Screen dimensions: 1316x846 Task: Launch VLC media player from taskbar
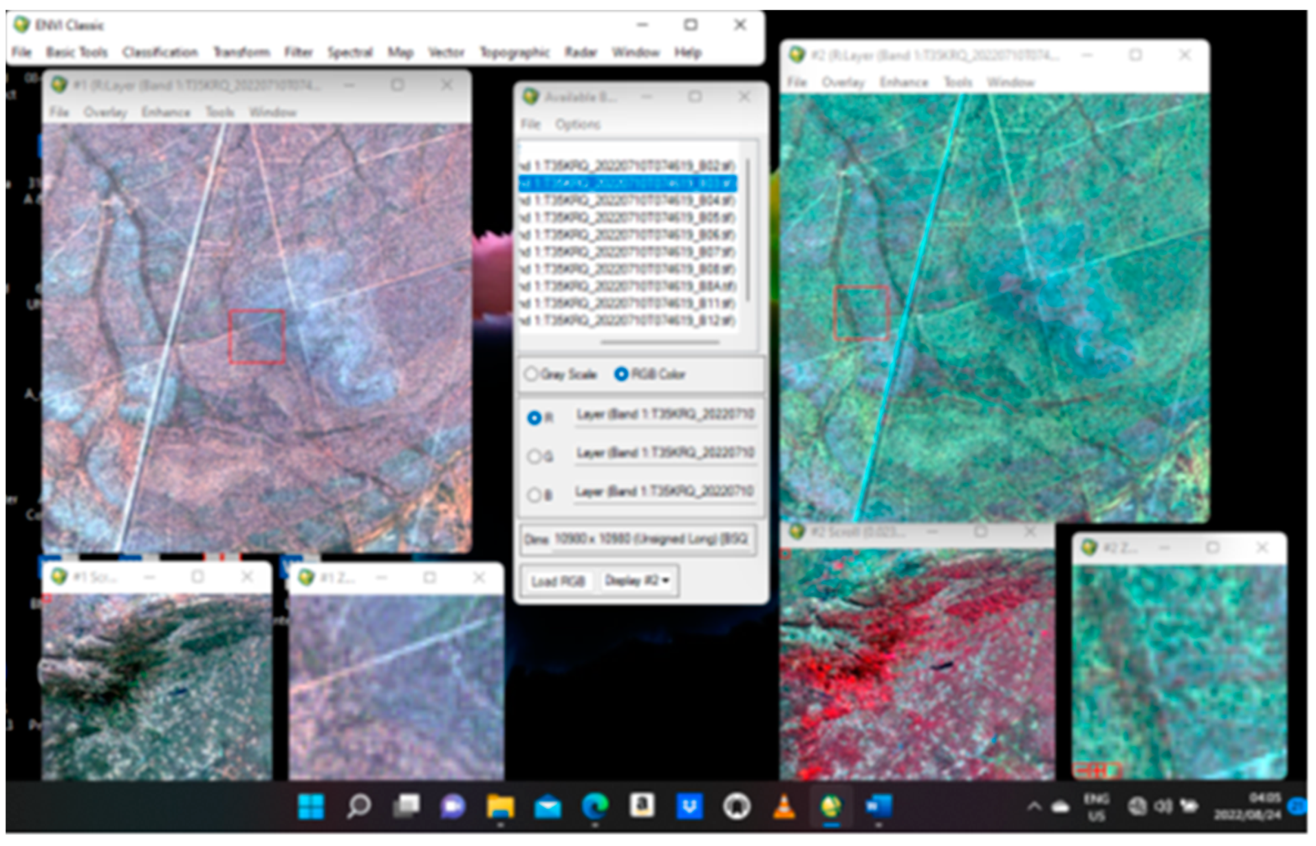click(784, 807)
